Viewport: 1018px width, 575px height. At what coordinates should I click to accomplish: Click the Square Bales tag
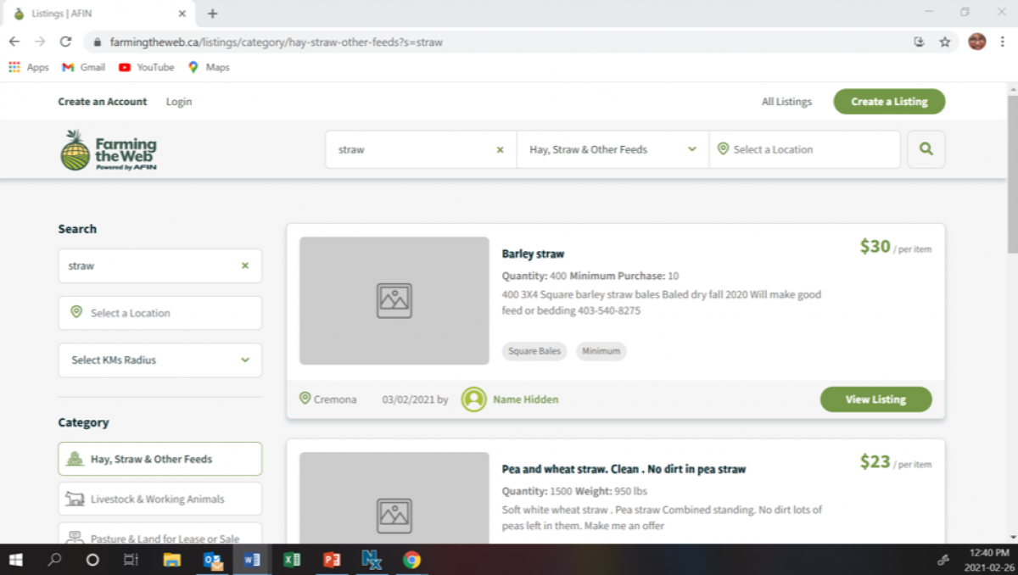click(534, 351)
